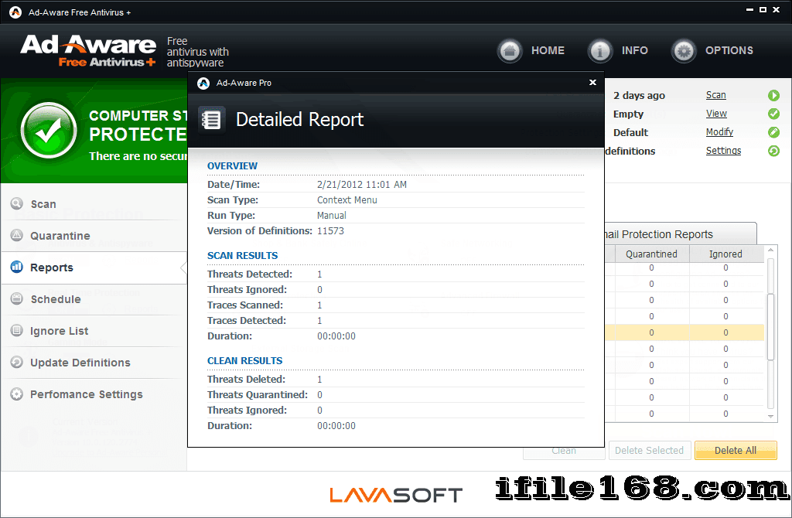Click the Modify link
The height and width of the screenshot is (518, 792).
(719, 131)
